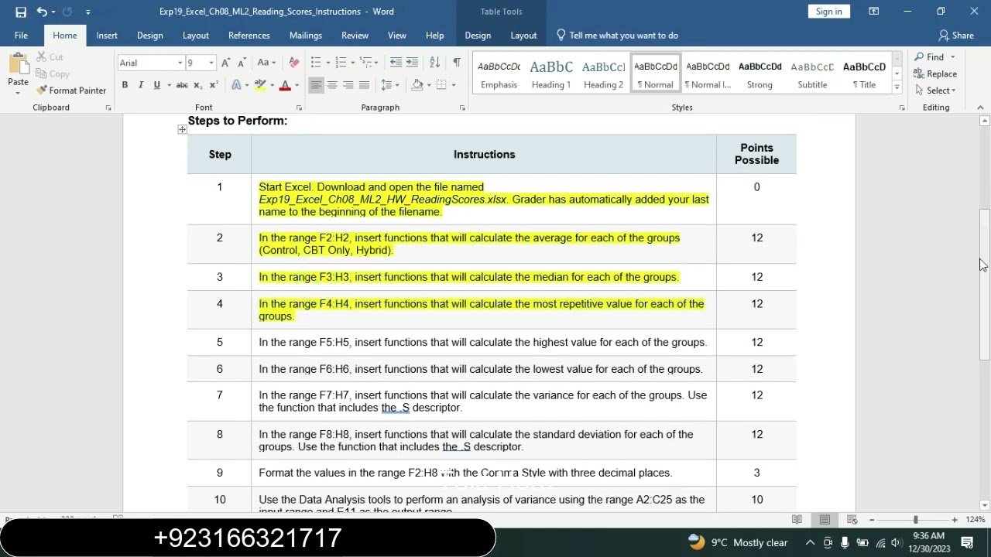Apply the Subtitle style
Viewport: 991px width, 557px height.
coord(812,73)
